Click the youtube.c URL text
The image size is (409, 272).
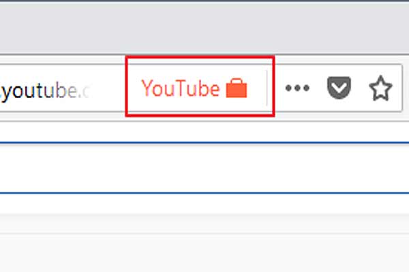(x=45, y=91)
